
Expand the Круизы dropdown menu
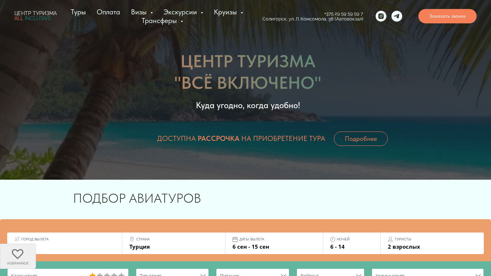coord(228,12)
